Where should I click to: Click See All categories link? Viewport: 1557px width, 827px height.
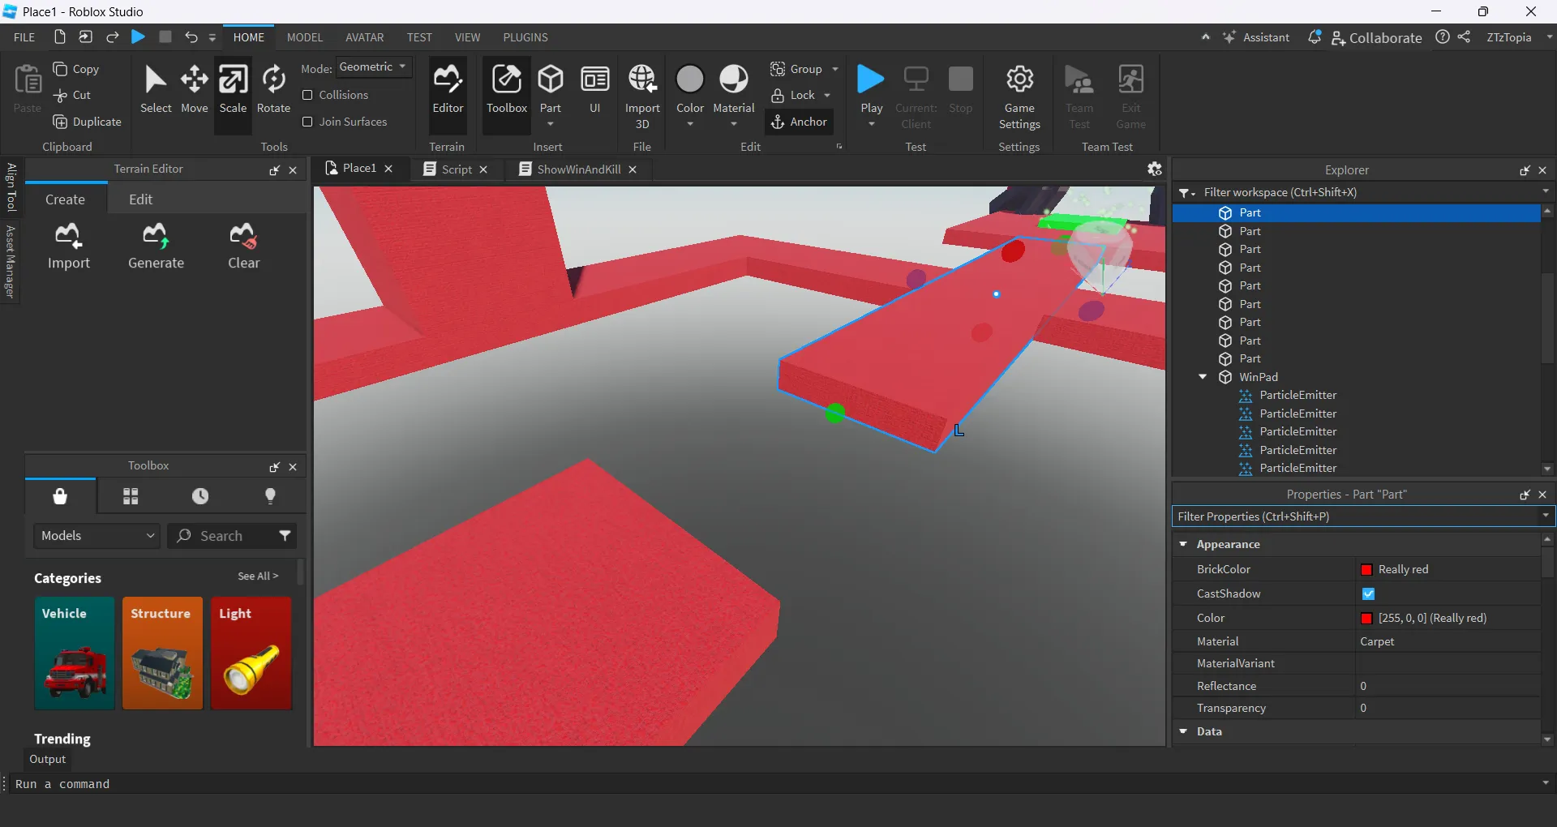click(258, 576)
